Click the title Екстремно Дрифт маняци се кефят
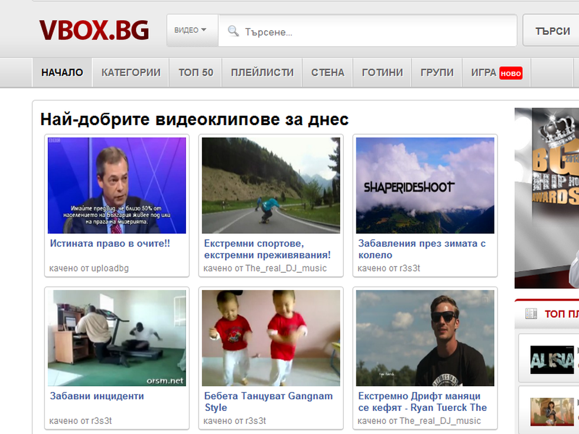This screenshot has width=579, height=434. [x=422, y=402]
